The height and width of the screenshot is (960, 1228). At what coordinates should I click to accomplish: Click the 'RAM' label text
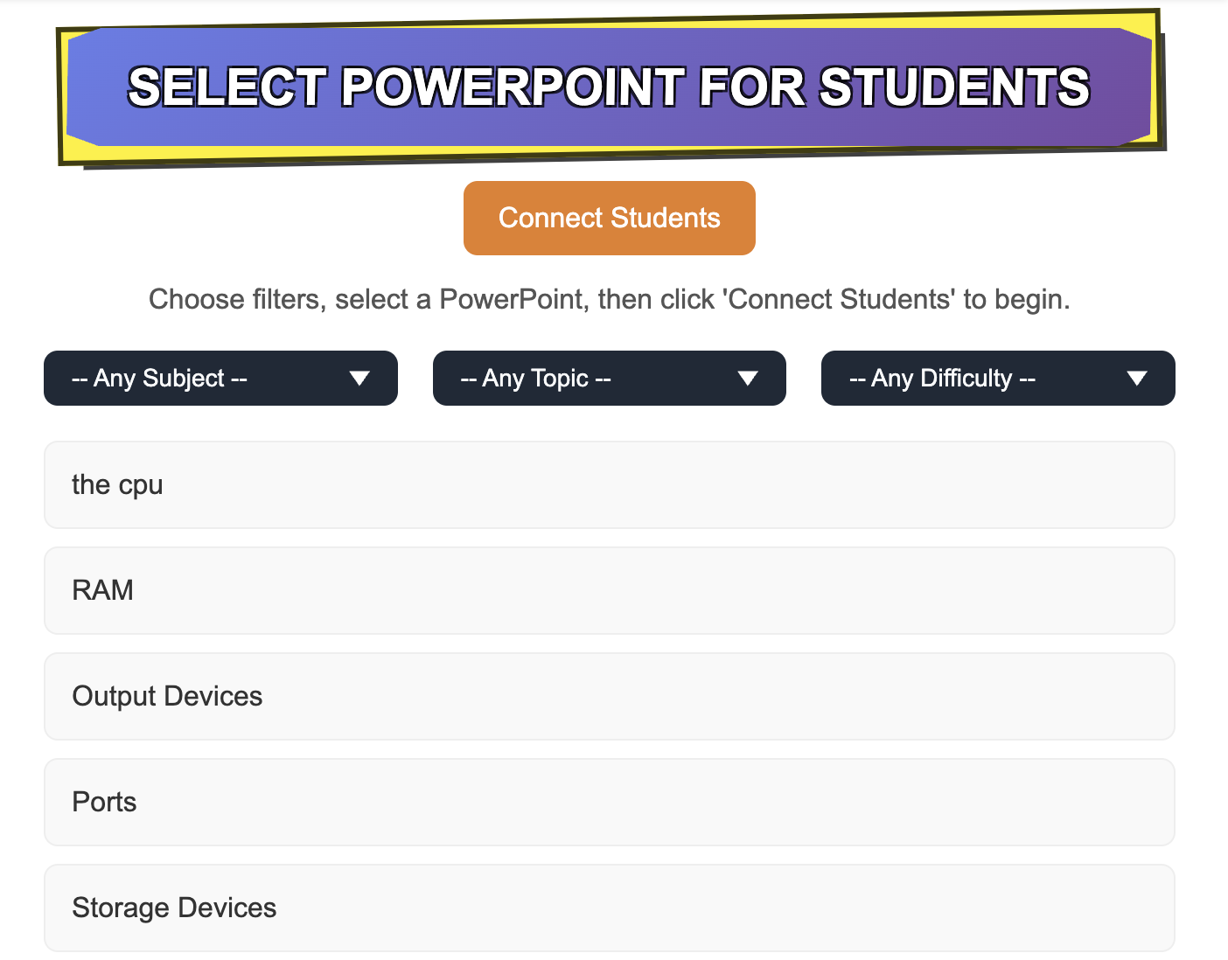(102, 590)
